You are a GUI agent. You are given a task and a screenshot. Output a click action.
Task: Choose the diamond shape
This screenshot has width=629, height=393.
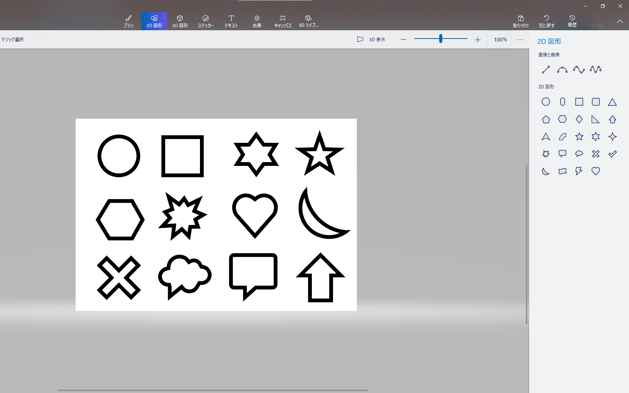(579, 119)
